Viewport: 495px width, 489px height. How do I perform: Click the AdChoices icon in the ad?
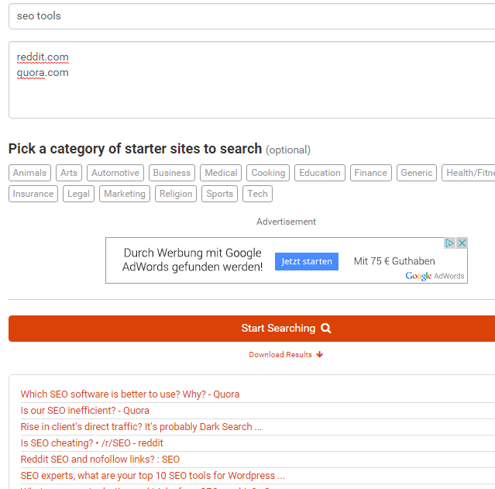(449, 243)
